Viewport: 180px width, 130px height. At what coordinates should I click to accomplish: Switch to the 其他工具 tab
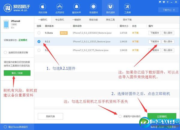tap(110, 20)
